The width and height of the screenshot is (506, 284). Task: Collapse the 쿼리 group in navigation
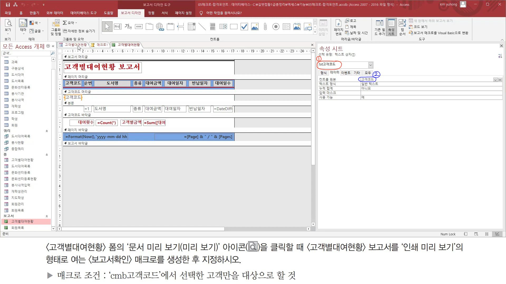(x=47, y=131)
